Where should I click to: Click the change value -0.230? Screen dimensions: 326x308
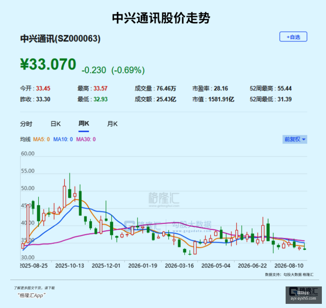click(94, 70)
